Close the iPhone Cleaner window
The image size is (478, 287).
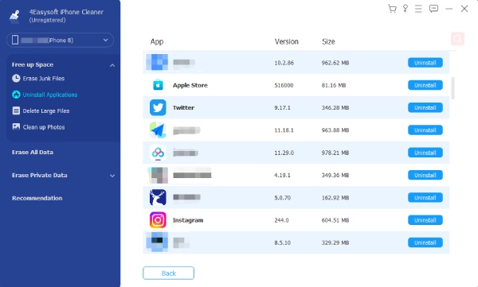pos(464,9)
